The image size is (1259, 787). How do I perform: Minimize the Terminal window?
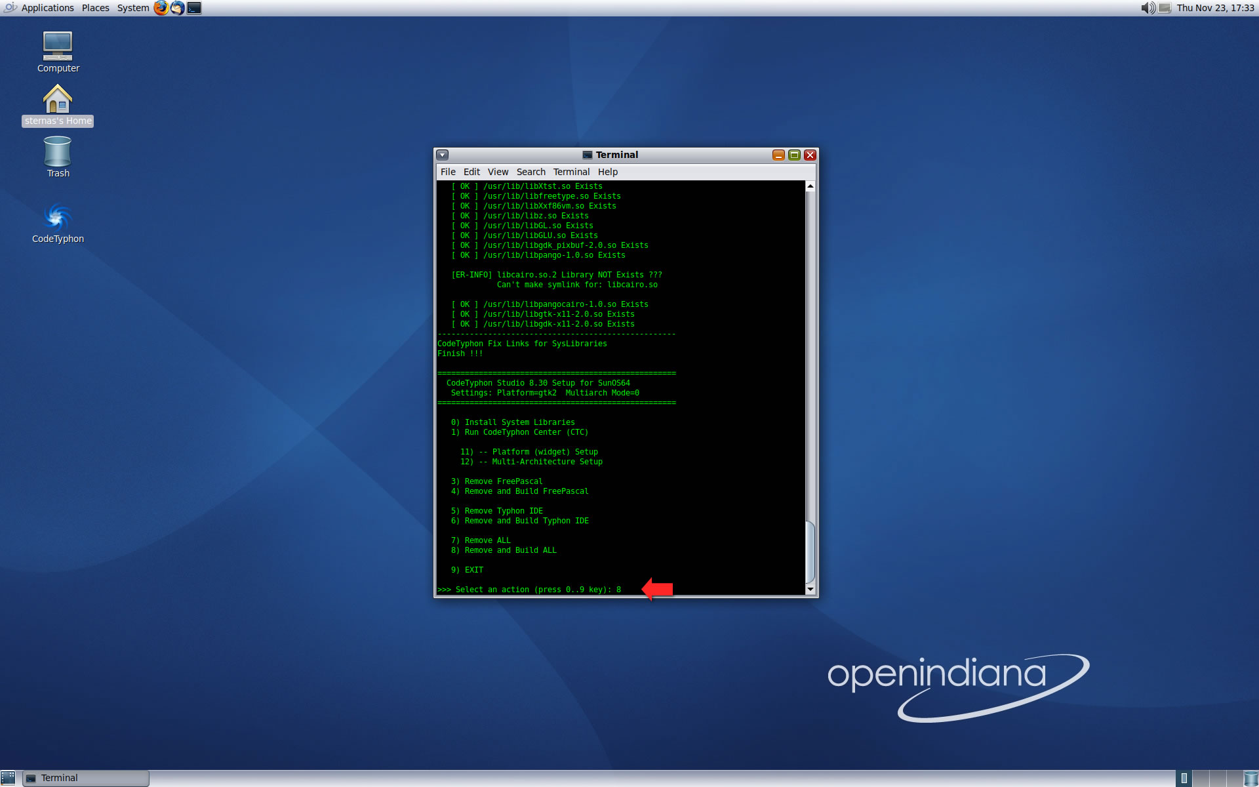point(778,155)
